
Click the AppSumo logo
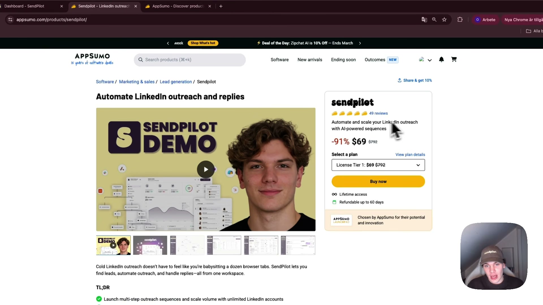tap(92, 59)
